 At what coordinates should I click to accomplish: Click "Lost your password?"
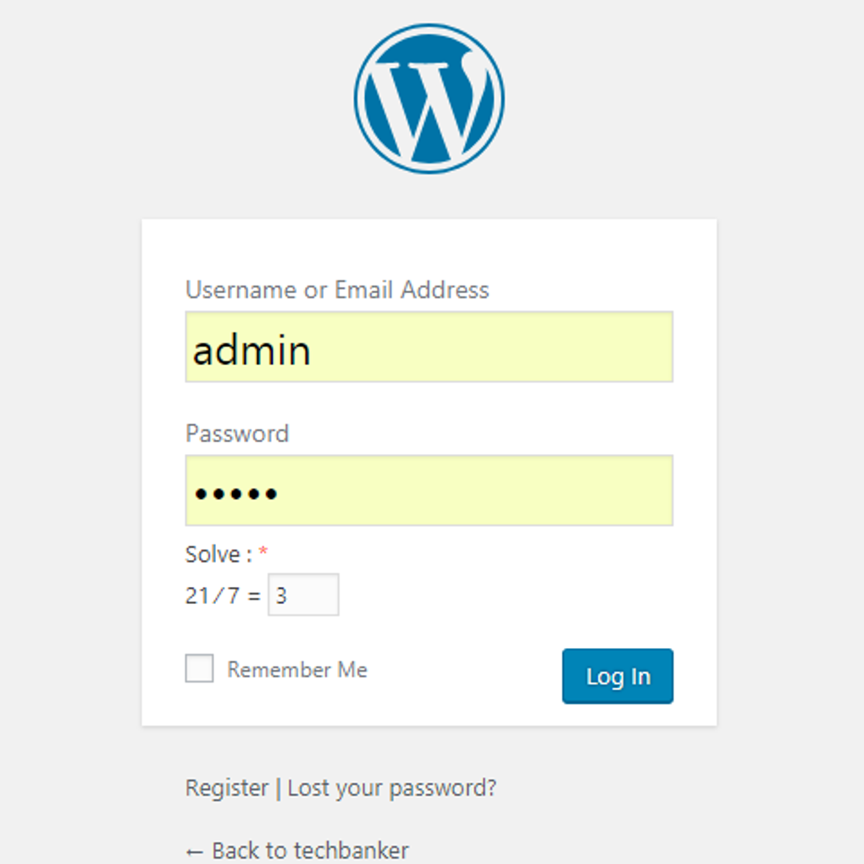coord(391,788)
